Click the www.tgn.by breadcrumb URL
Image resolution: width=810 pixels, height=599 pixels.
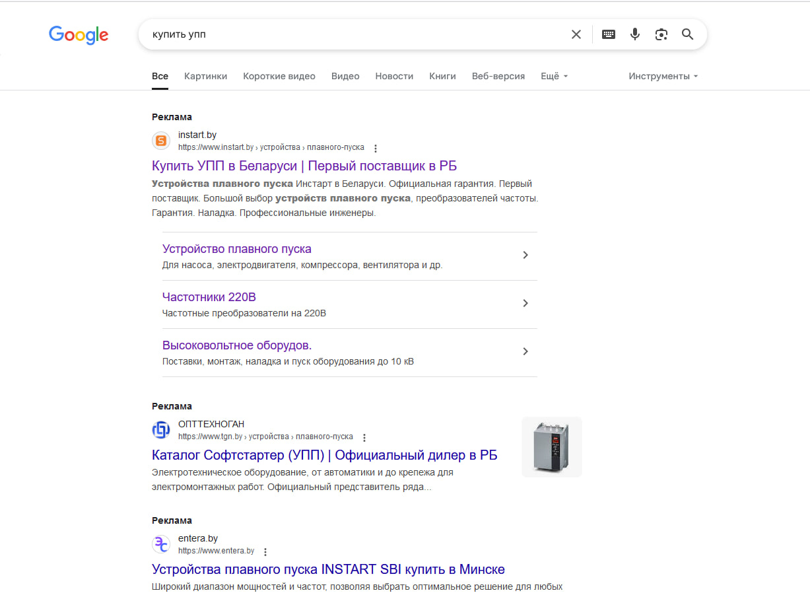[265, 437]
